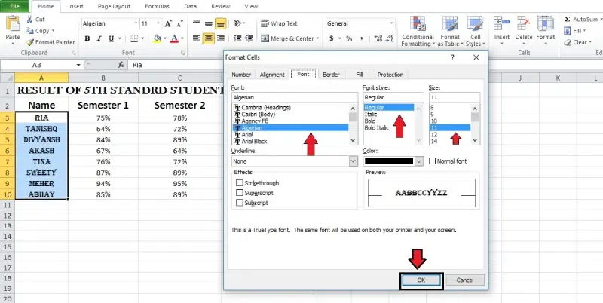Check the Subscript effect
The image size is (603, 303).
click(x=240, y=203)
